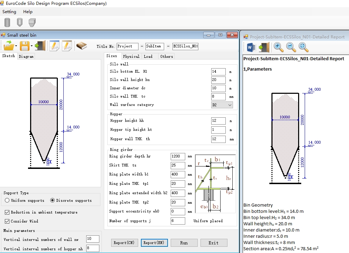
Task: Switch to the Physical tab
Action: 131,56
